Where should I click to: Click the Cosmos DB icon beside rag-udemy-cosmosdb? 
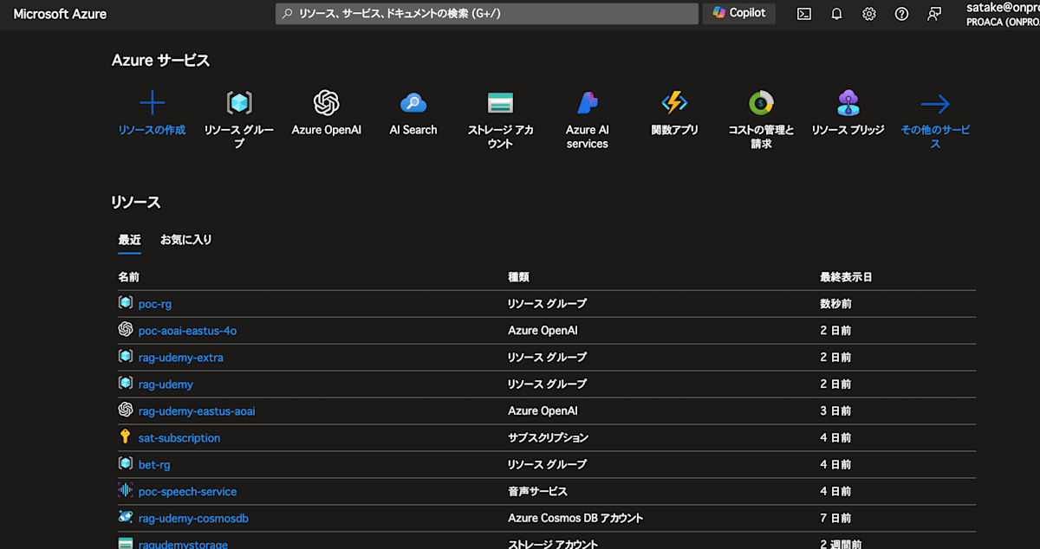click(126, 518)
